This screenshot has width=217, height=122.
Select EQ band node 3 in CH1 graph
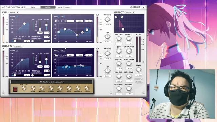(x=82, y=32)
